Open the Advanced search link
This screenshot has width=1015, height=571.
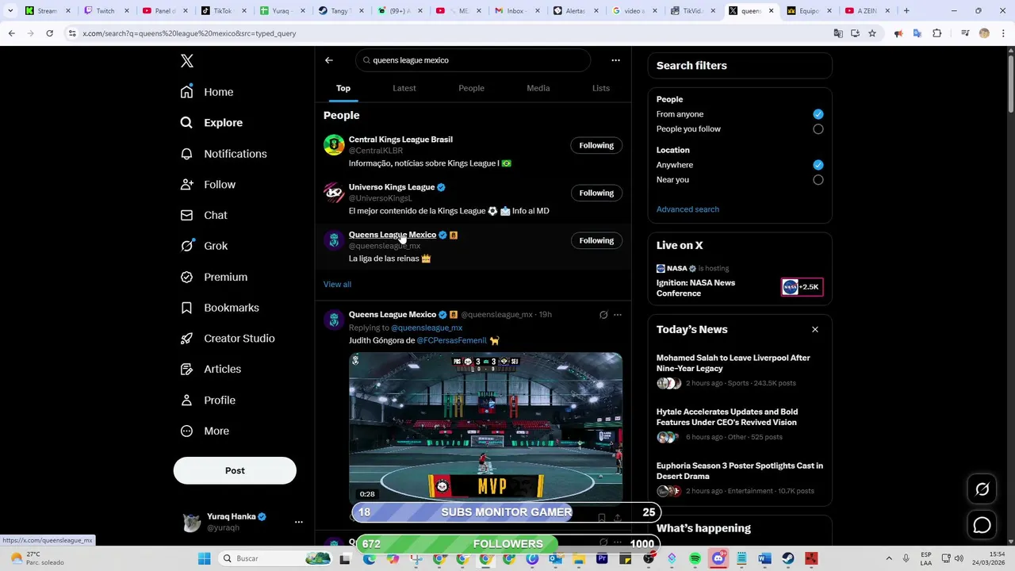[688, 209]
